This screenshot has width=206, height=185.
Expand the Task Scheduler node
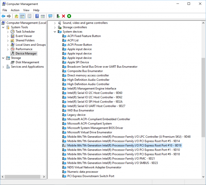[x=8, y=32]
